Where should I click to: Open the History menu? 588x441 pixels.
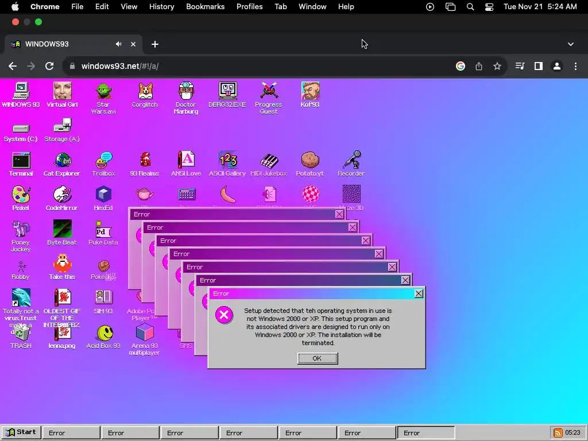161,7
